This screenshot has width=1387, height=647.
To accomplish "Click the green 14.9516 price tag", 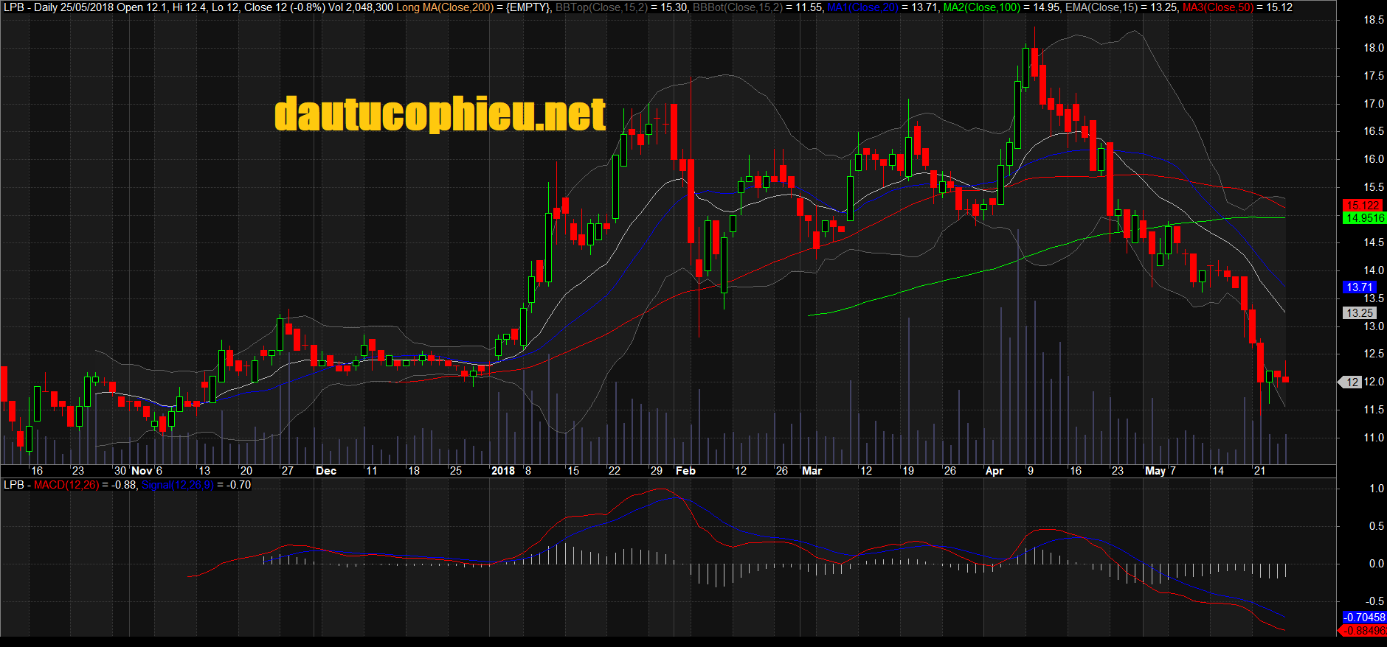I will [1364, 218].
